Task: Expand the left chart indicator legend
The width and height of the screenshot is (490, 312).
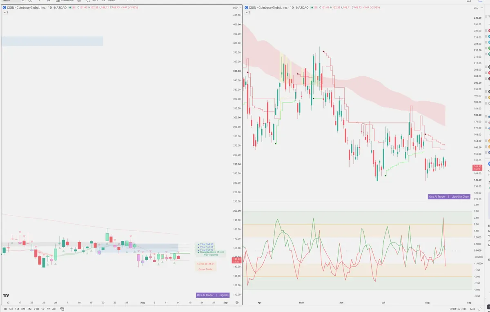Action: click(5, 13)
